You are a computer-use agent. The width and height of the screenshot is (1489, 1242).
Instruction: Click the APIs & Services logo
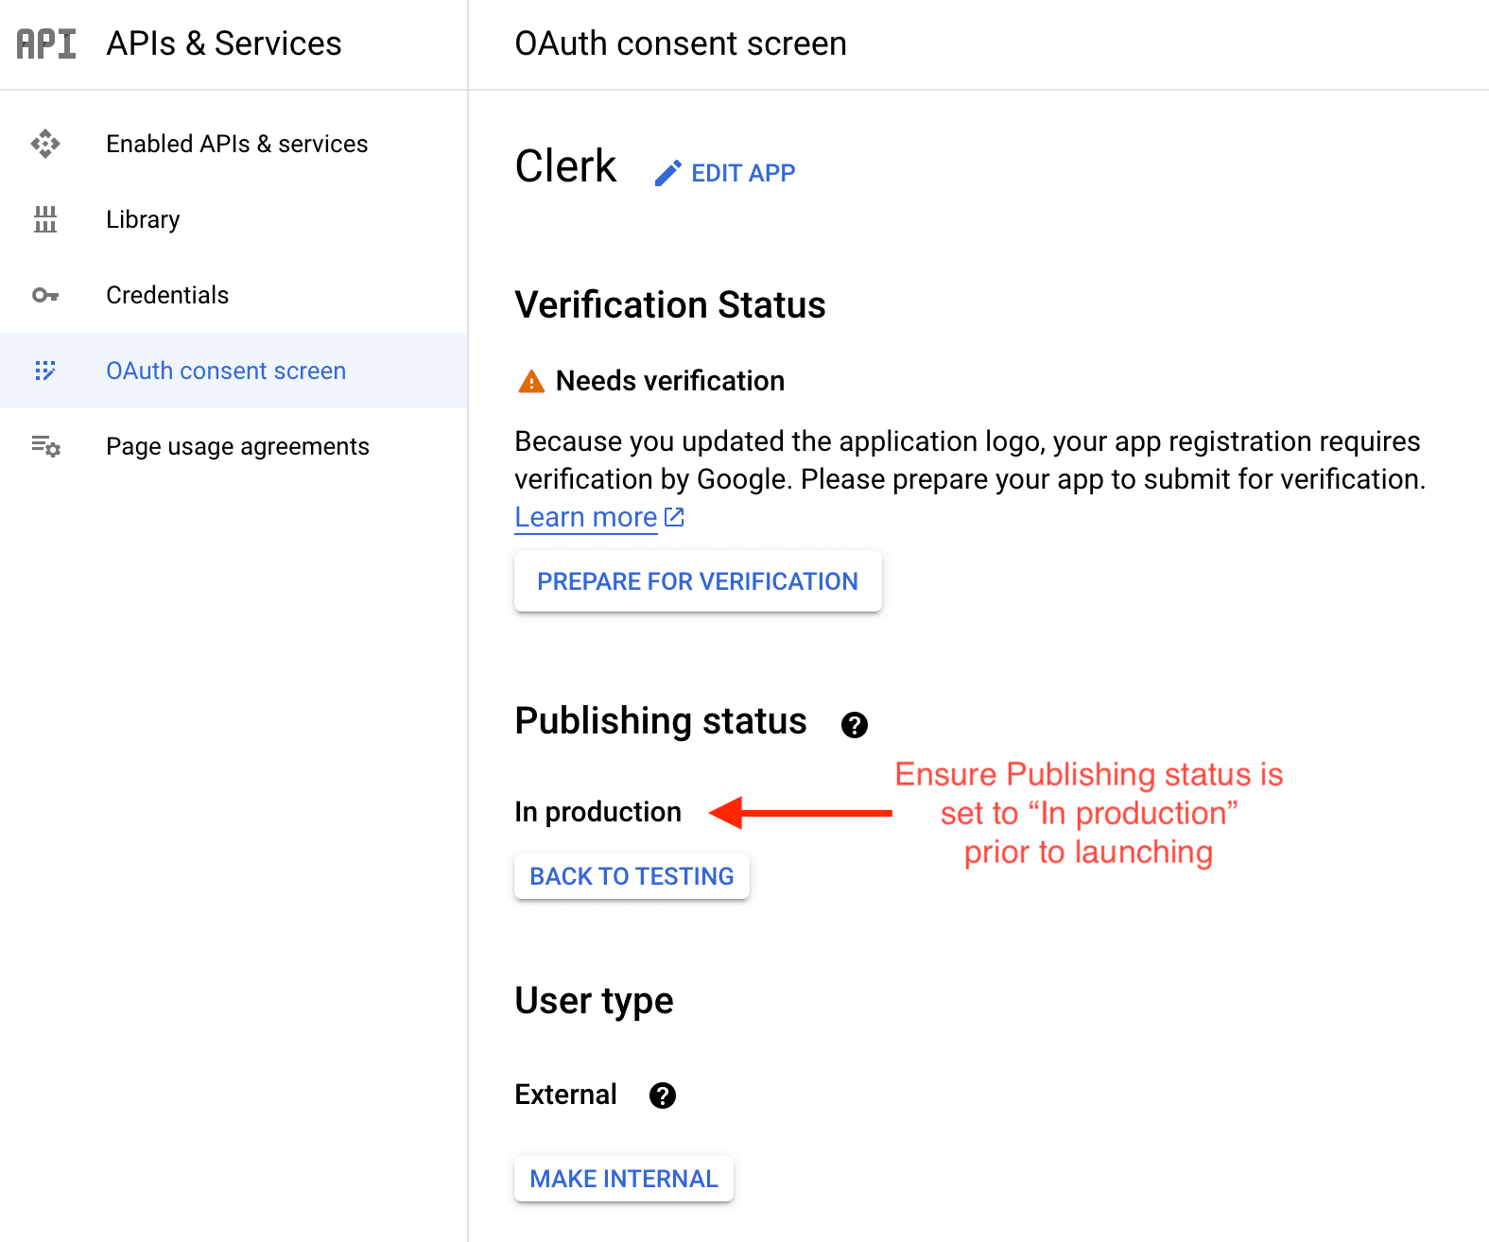coord(45,43)
